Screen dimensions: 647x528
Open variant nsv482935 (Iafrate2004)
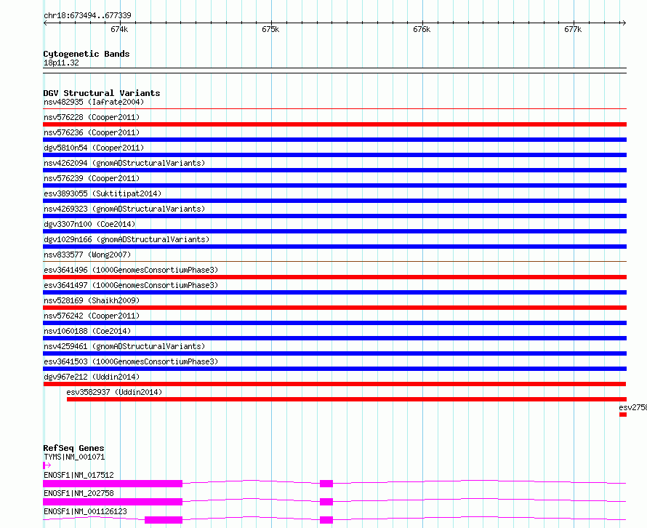click(94, 102)
